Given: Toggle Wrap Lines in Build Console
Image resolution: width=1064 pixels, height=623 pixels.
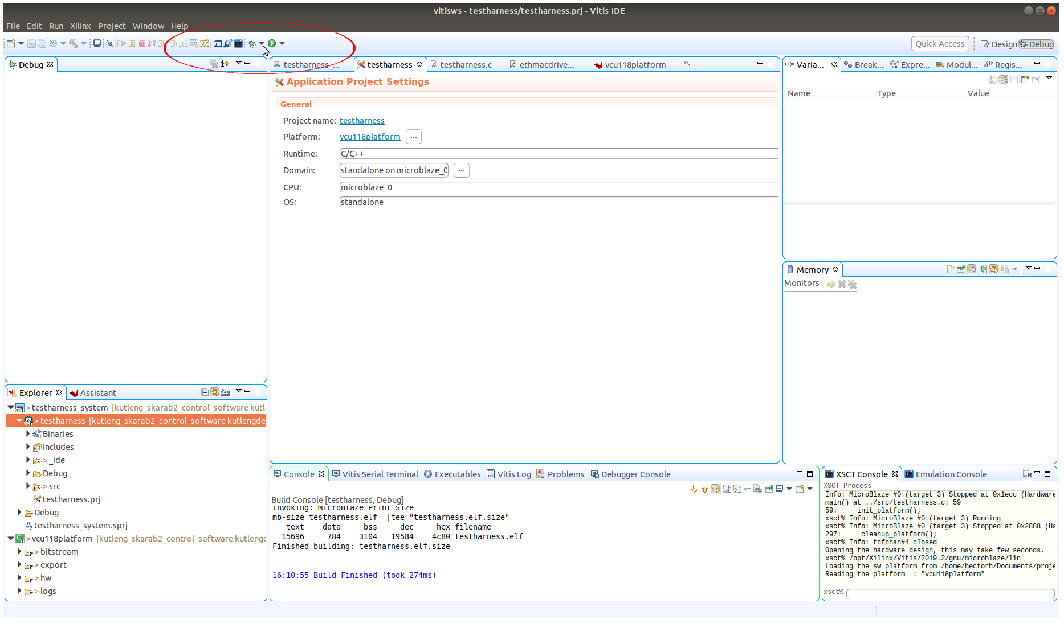Looking at the screenshot, I should tap(747, 489).
